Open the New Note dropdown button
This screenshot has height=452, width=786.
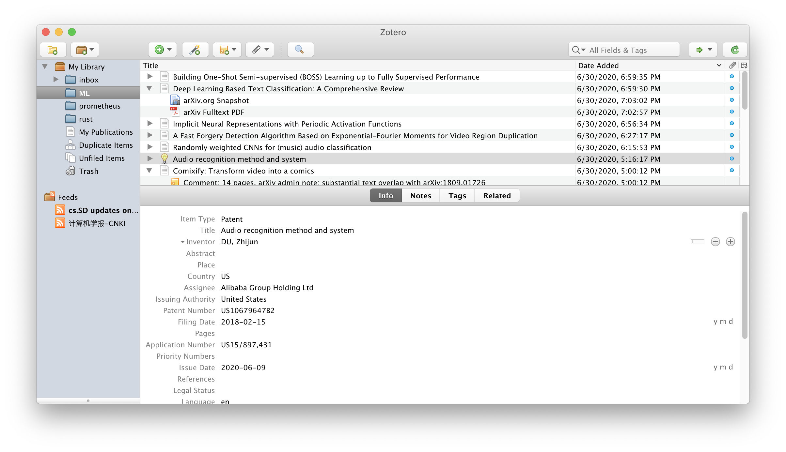pos(227,50)
